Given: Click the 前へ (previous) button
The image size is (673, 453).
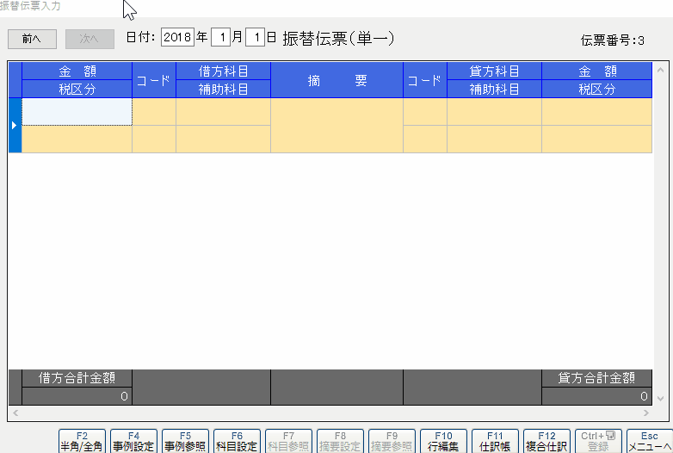Looking at the screenshot, I should [x=32, y=39].
